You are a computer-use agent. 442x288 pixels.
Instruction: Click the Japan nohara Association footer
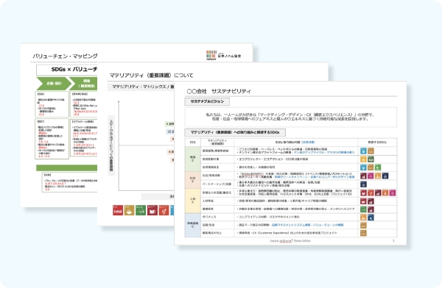click(290, 241)
